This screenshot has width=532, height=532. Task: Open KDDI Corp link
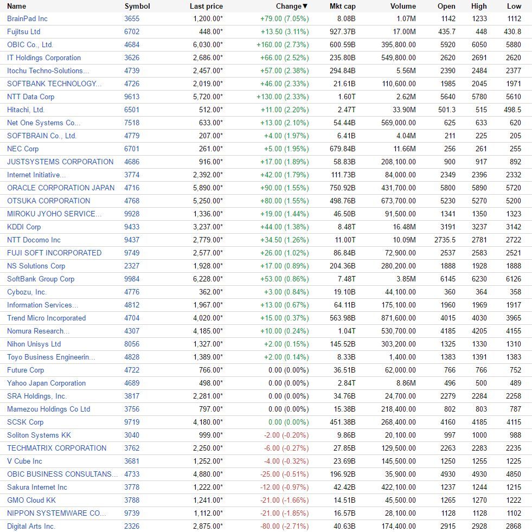(x=24, y=227)
